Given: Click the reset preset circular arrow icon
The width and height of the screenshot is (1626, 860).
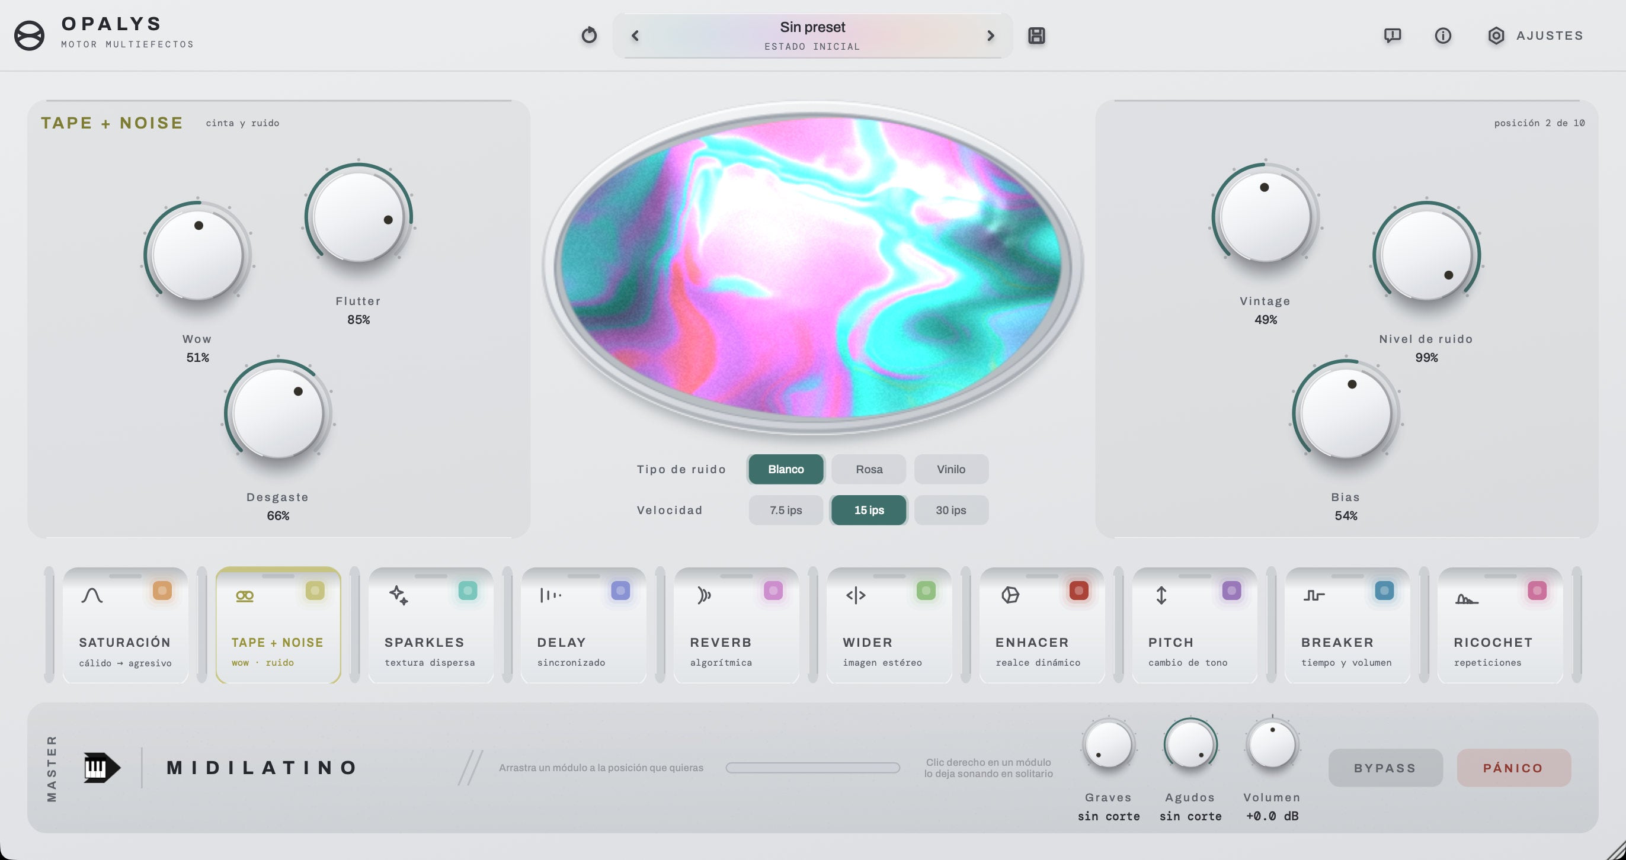Looking at the screenshot, I should coord(589,36).
